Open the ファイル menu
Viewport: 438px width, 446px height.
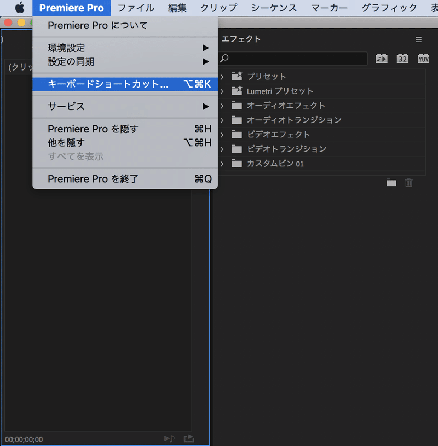click(136, 8)
